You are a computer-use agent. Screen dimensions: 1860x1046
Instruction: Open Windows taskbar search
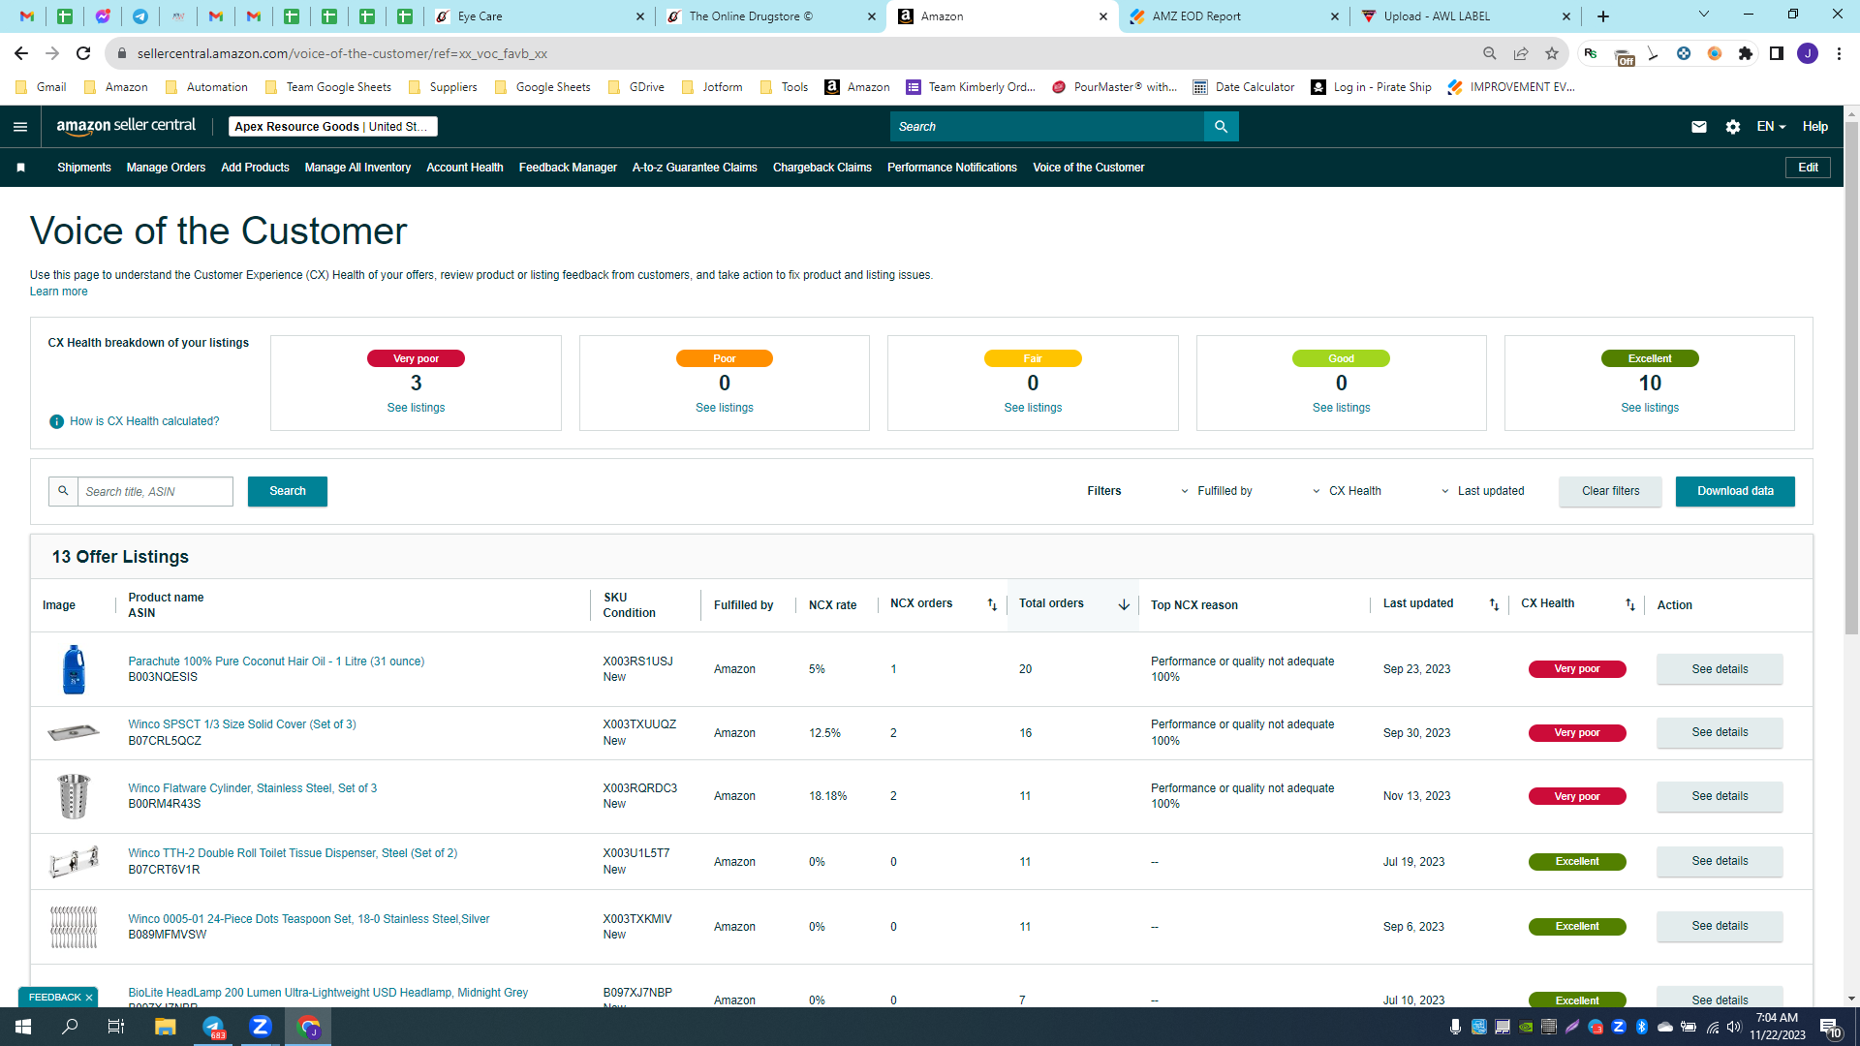pos(70,1027)
